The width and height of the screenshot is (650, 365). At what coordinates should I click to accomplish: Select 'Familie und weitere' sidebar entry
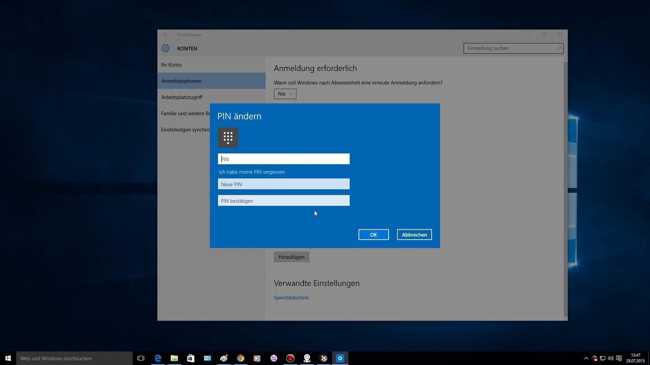click(184, 114)
